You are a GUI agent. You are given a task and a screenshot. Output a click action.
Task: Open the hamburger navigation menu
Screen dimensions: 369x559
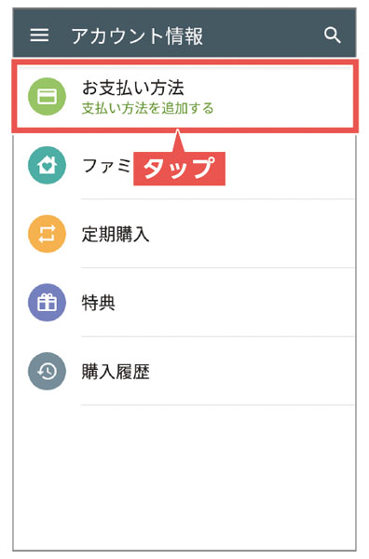click(39, 35)
